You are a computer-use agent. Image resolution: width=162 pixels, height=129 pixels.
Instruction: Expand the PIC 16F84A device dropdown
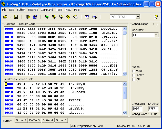138,17
